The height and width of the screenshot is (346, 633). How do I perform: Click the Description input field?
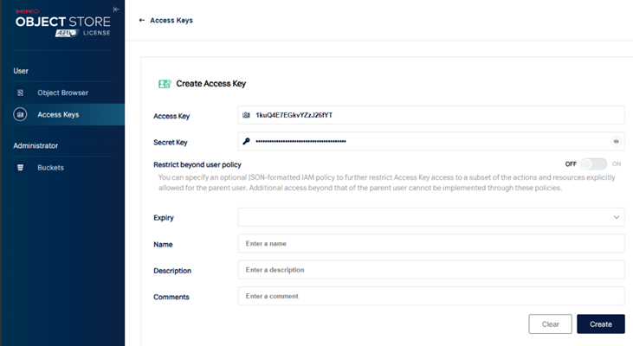coord(431,270)
